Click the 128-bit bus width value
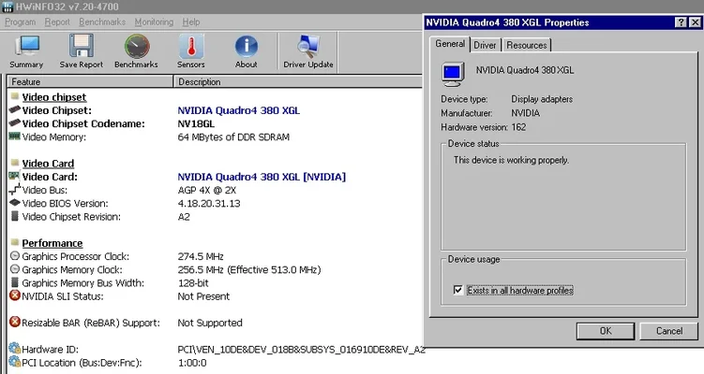The width and height of the screenshot is (704, 374). (x=193, y=283)
